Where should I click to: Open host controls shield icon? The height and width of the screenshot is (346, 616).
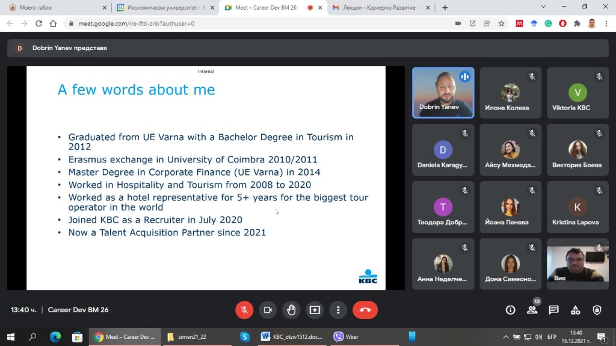[x=597, y=310]
